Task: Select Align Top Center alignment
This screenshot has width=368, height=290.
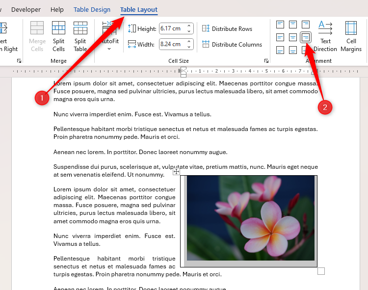Action: 293,25
